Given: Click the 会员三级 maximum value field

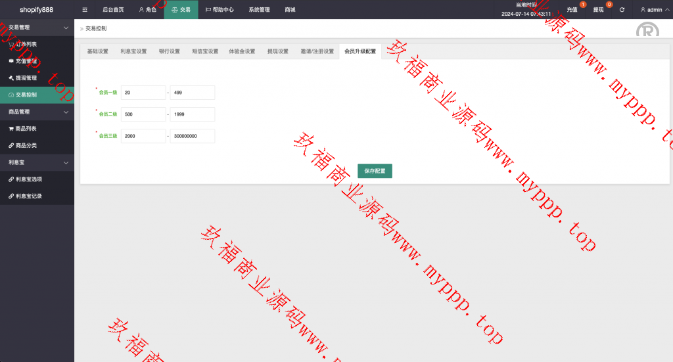Looking at the screenshot, I should pyautogui.click(x=192, y=136).
